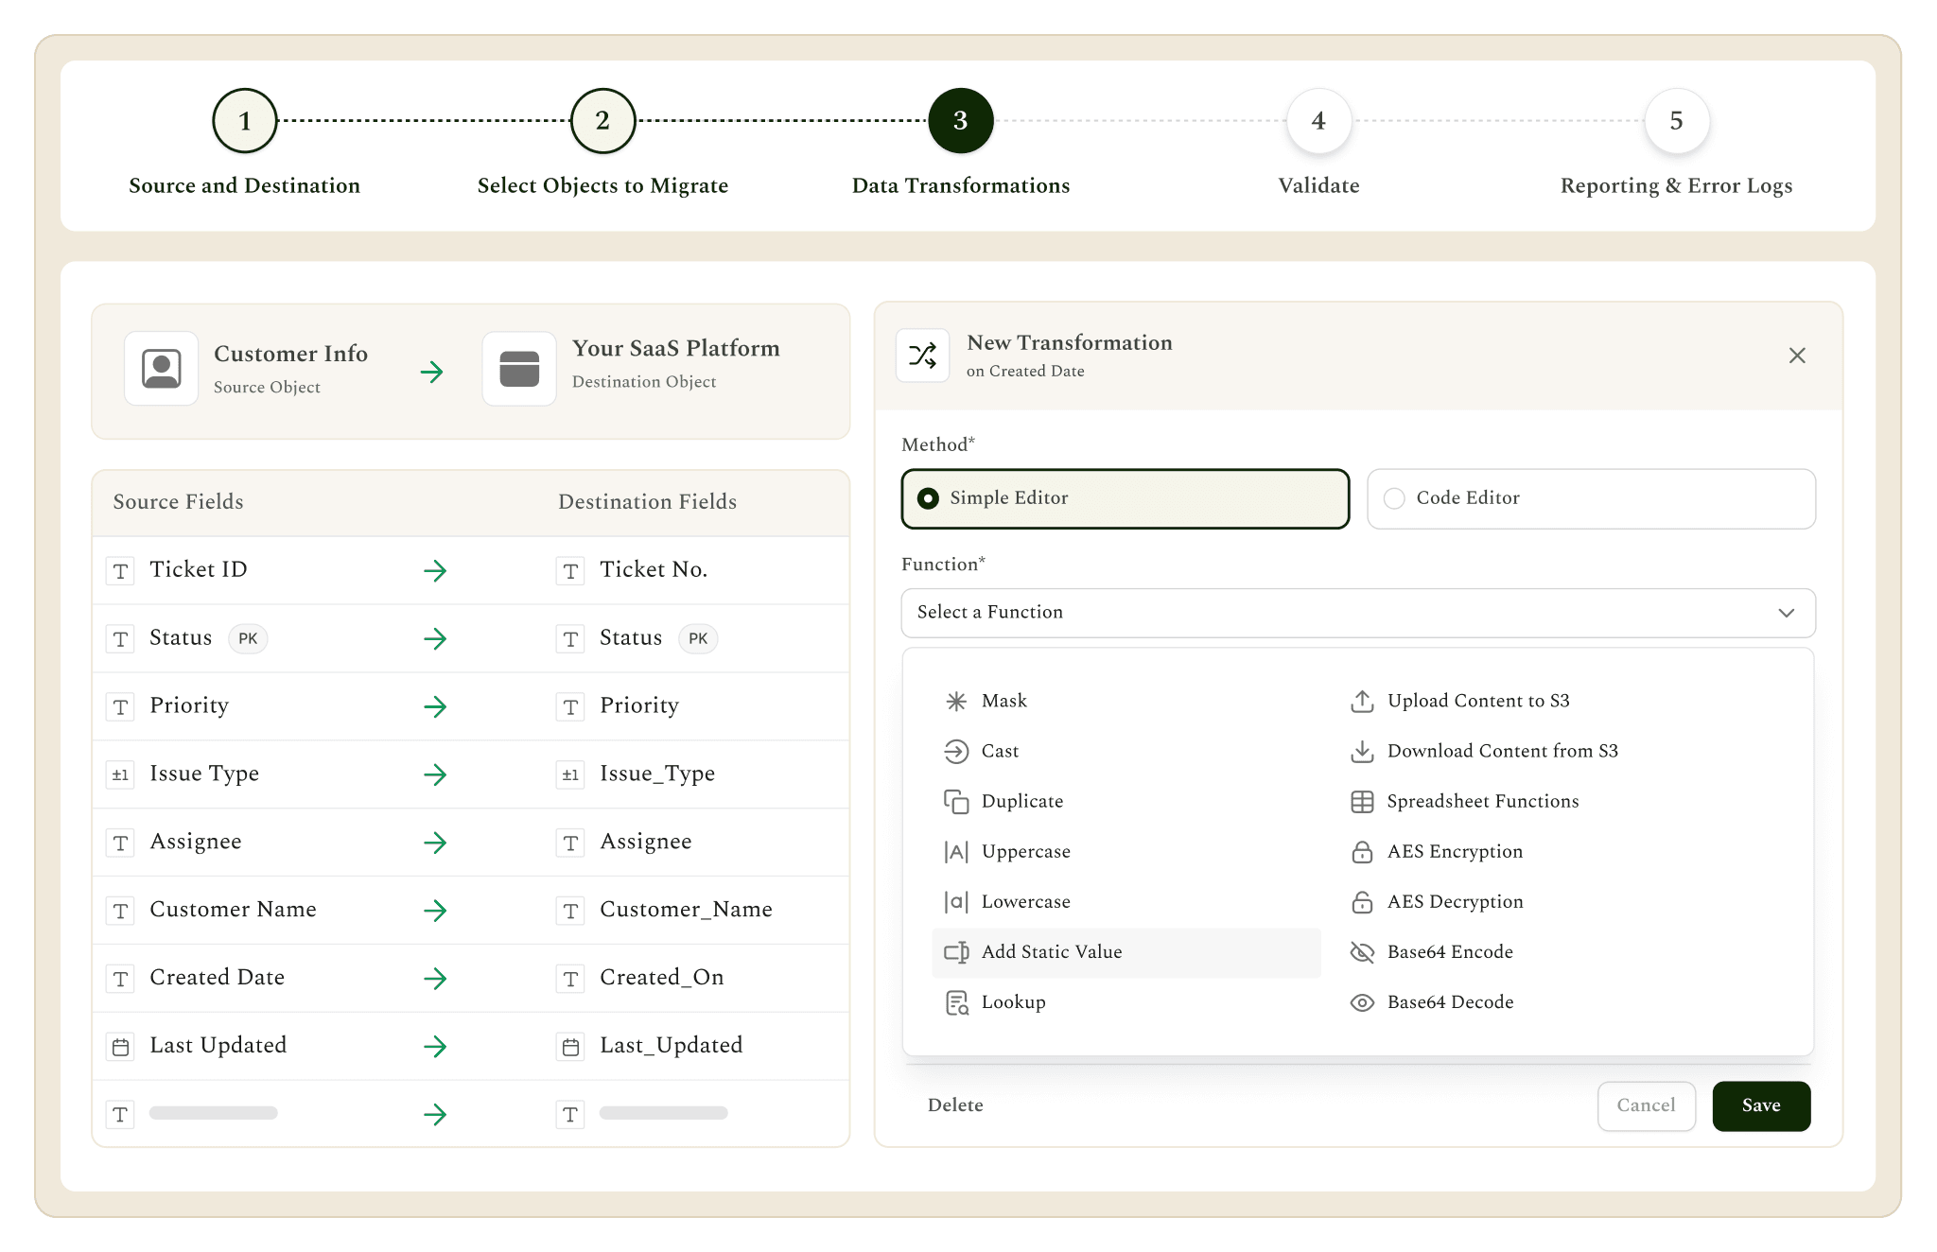Click the Customer Info source object title

[x=290, y=354]
